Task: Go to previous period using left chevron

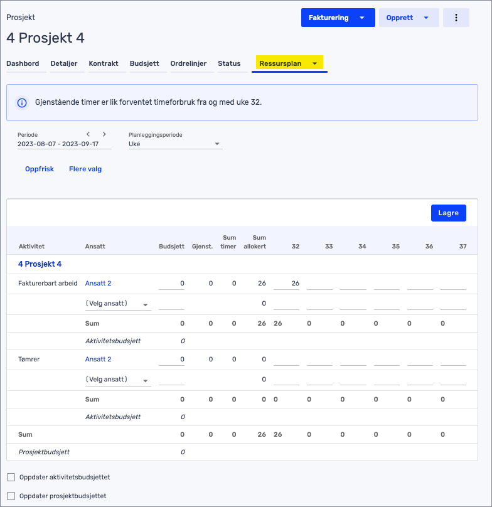Action: click(88, 134)
